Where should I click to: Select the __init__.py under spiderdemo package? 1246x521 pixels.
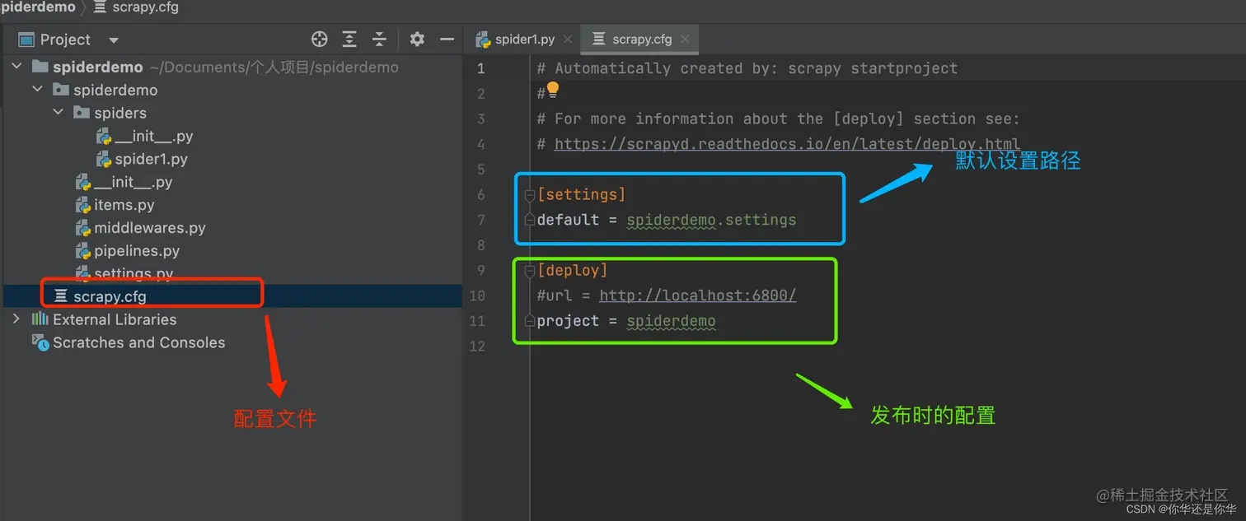(133, 182)
